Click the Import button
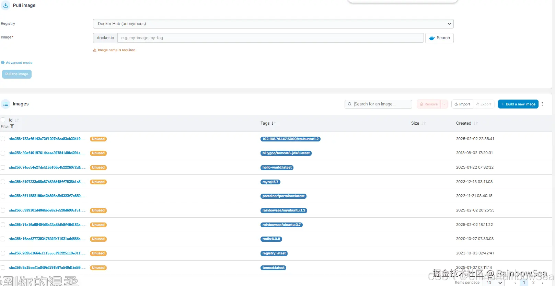Viewport: 555px width, 286px height. (462, 104)
